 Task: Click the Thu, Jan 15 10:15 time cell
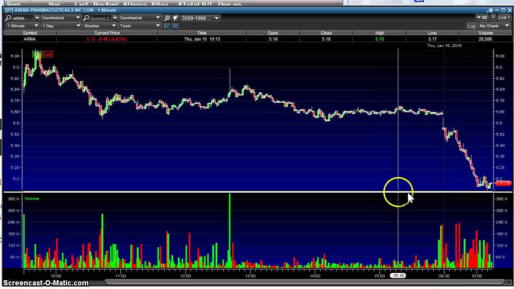click(x=202, y=39)
